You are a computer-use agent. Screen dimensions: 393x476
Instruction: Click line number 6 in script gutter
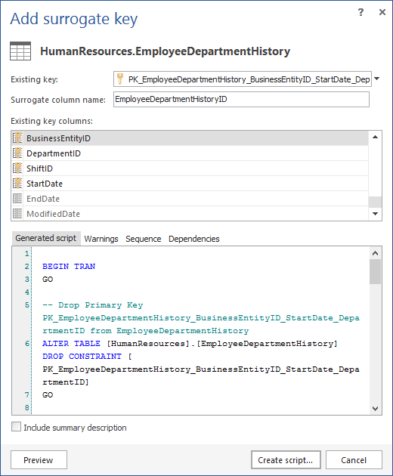[27, 343]
